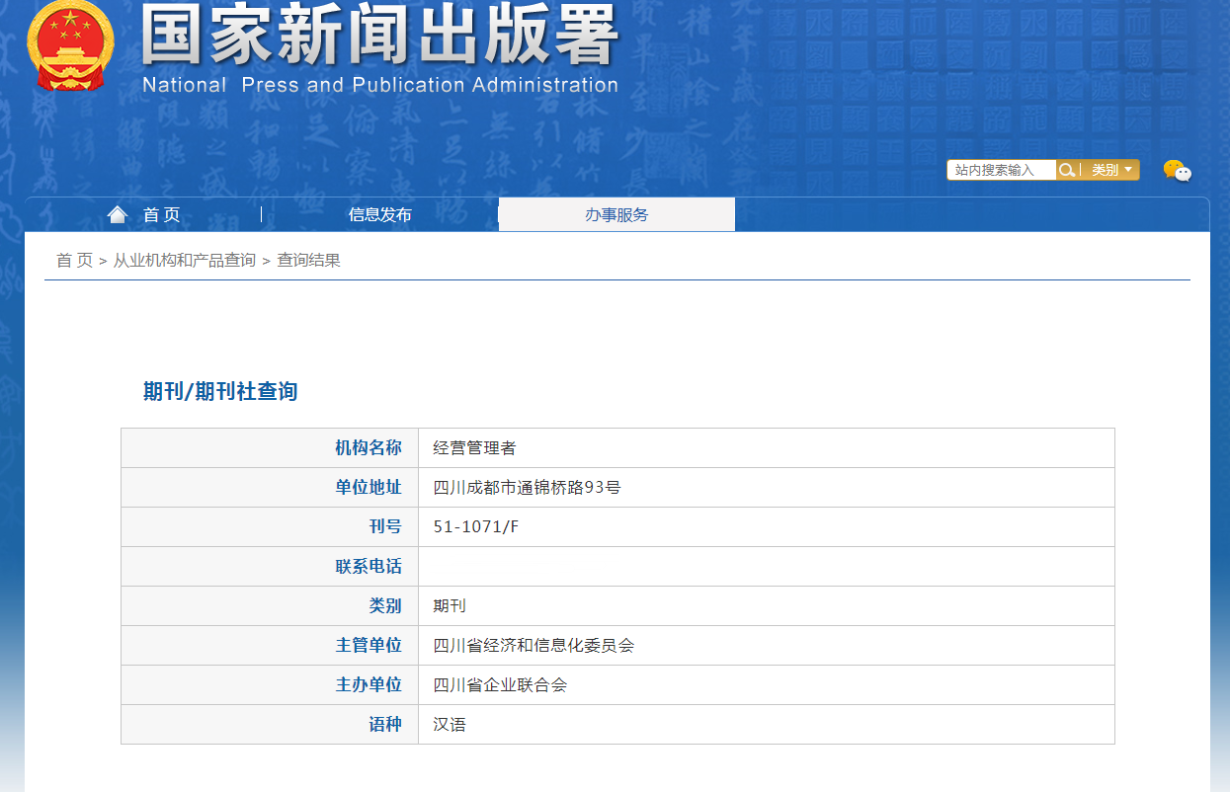Open the 从业机构和产品查询 breadcrumb link
The width and height of the screenshot is (1230, 792).
(x=184, y=261)
